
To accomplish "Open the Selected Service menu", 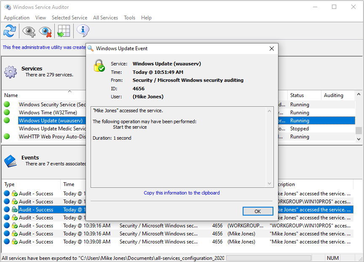I will [x=70, y=18].
